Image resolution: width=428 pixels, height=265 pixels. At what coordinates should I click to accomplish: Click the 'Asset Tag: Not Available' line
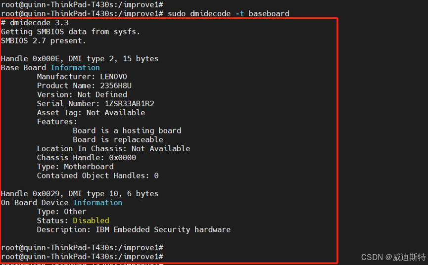click(91, 113)
